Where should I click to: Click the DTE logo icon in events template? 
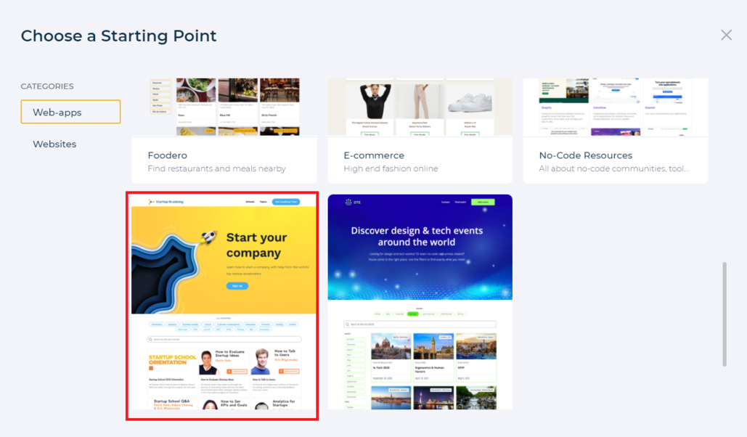point(348,202)
